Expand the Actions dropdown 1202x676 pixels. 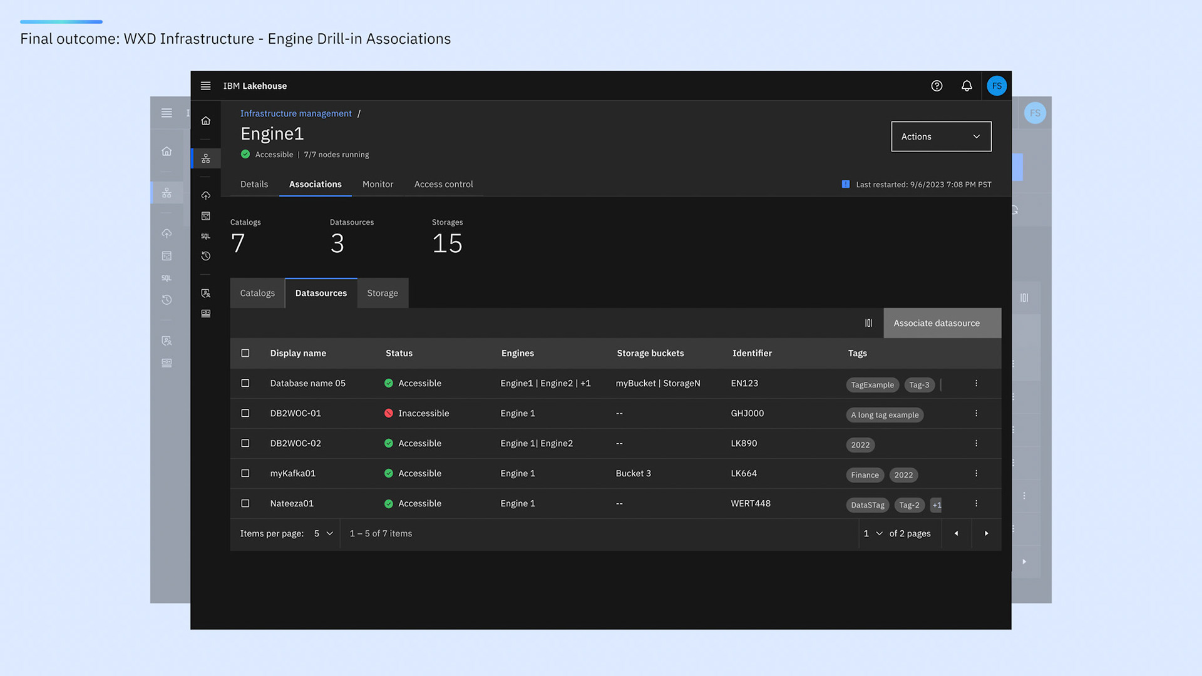(x=941, y=136)
